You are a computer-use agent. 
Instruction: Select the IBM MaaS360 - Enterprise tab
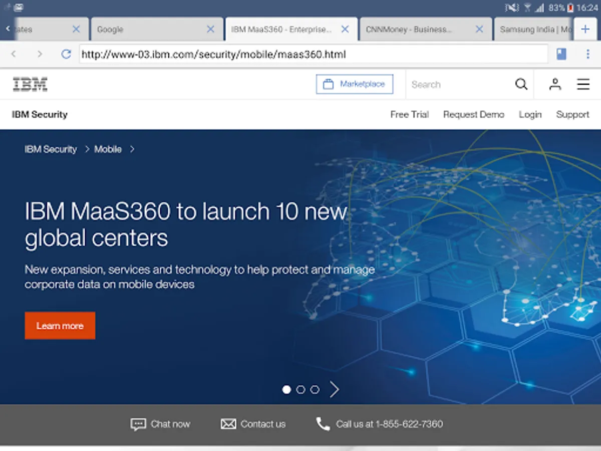coord(291,29)
